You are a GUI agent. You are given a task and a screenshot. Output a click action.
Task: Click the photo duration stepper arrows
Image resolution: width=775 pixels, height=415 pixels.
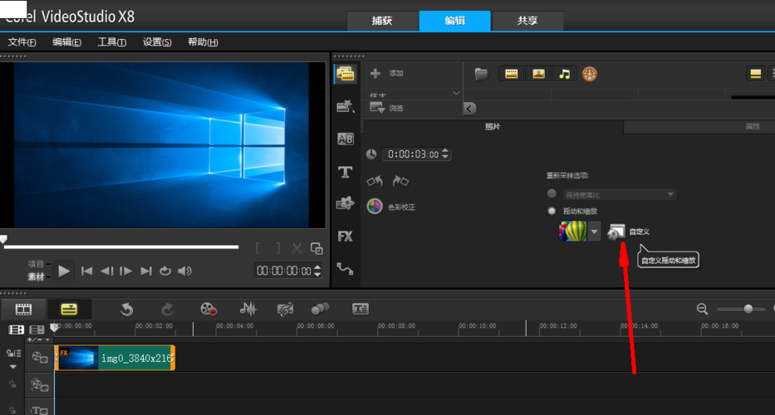coord(445,154)
